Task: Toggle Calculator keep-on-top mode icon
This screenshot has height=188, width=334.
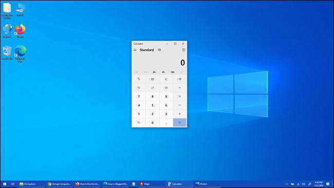Action: click(159, 50)
